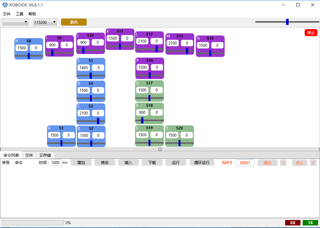320x228 pixels.
Task: Click the S12 position field showing 2100
Action: click(x=142, y=41)
